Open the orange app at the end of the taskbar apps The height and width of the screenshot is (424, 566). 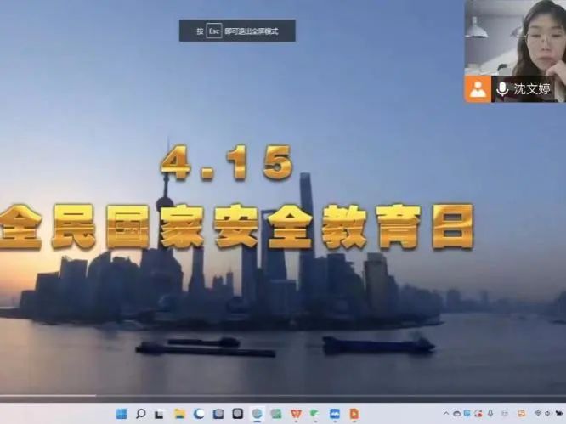pos(354,414)
